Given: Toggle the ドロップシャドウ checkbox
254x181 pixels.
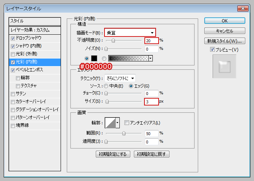Looking at the screenshot, I should [13, 38].
